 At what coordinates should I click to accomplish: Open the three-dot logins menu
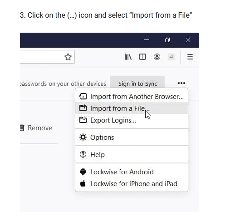click(181, 83)
